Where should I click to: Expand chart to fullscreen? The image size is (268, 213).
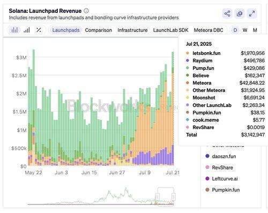(252, 13)
